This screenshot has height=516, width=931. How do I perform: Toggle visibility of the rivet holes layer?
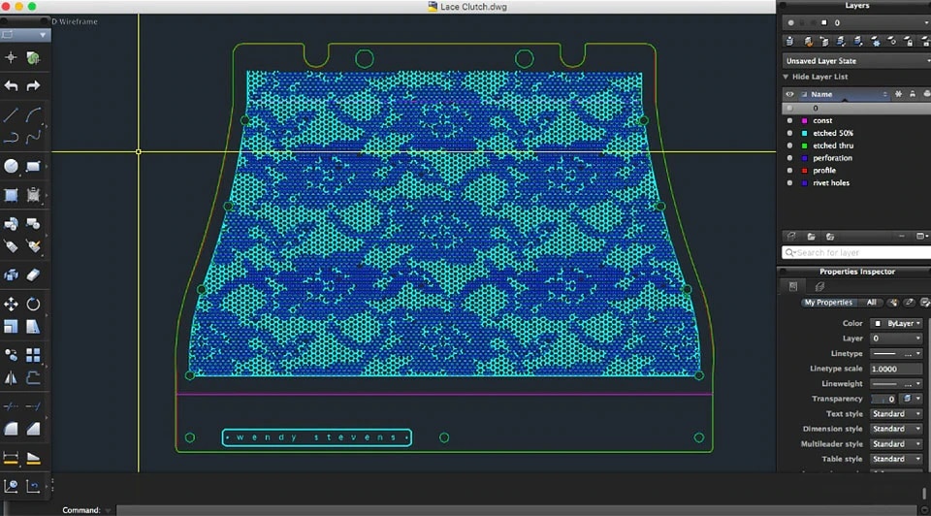pos(789,183)
